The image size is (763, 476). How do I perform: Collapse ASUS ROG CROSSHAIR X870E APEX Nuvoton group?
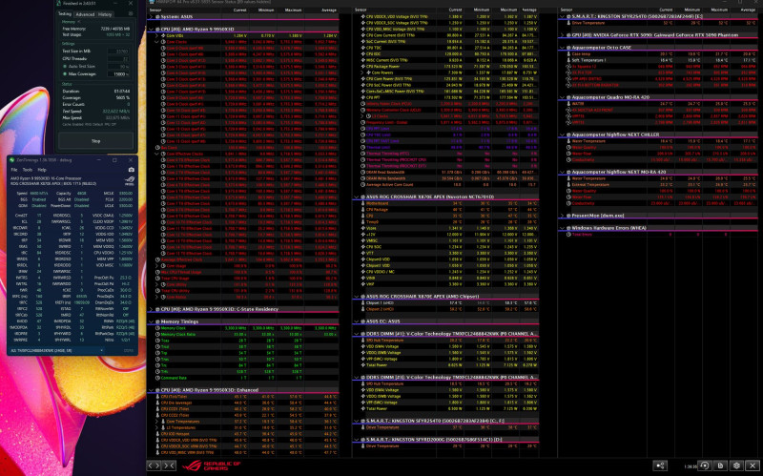coord(356,197)
